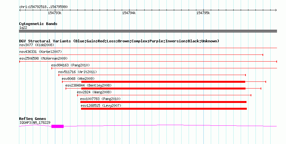
Task: Click the magenta IQGAP3 intron line
Action: point(170,125)
